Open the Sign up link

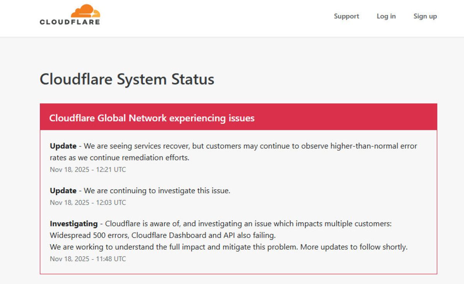tap(425, 16)
